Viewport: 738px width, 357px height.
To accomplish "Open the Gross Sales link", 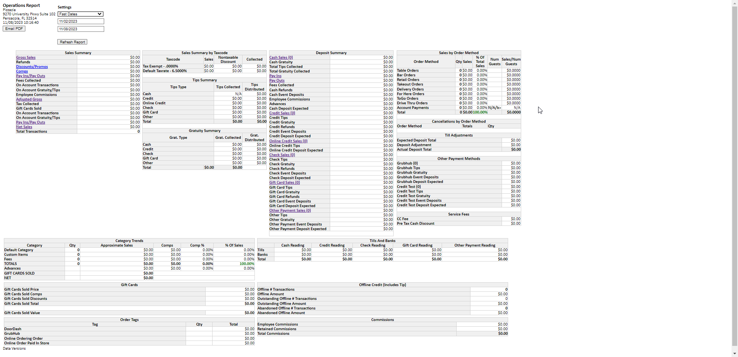I will tap(26, 58).
